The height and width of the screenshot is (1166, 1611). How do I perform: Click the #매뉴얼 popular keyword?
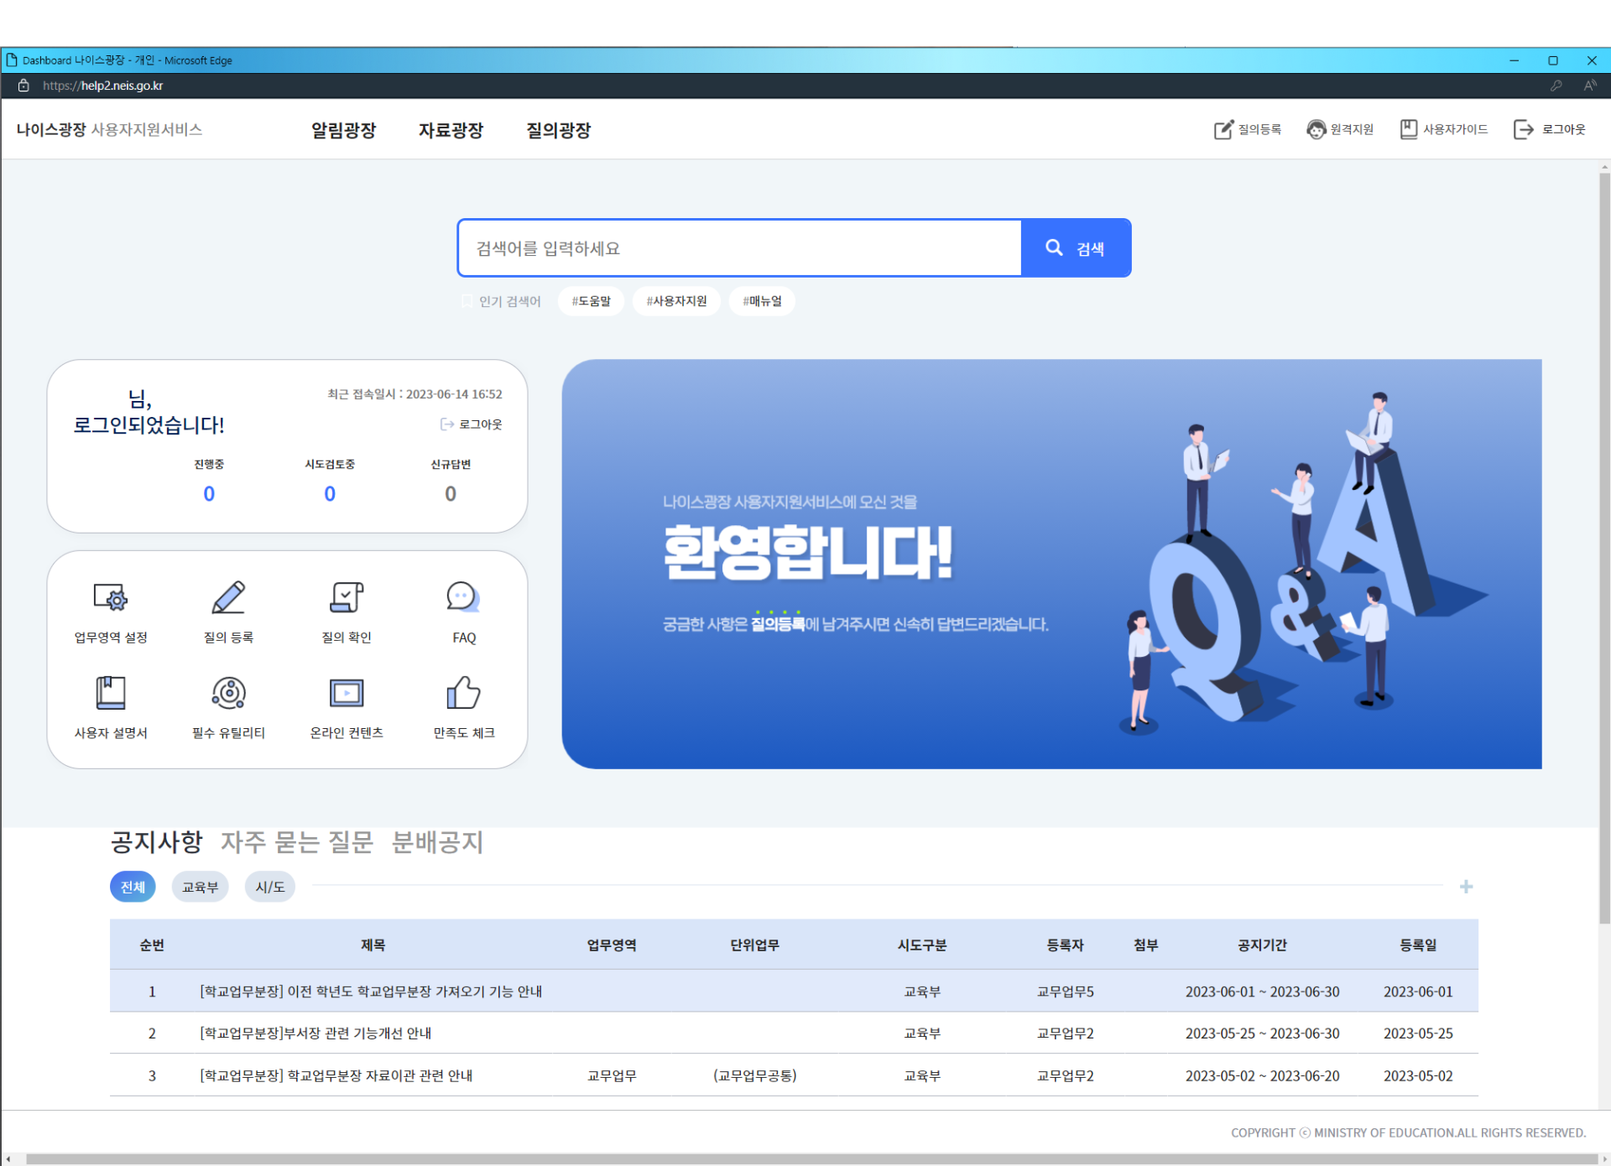762,301
